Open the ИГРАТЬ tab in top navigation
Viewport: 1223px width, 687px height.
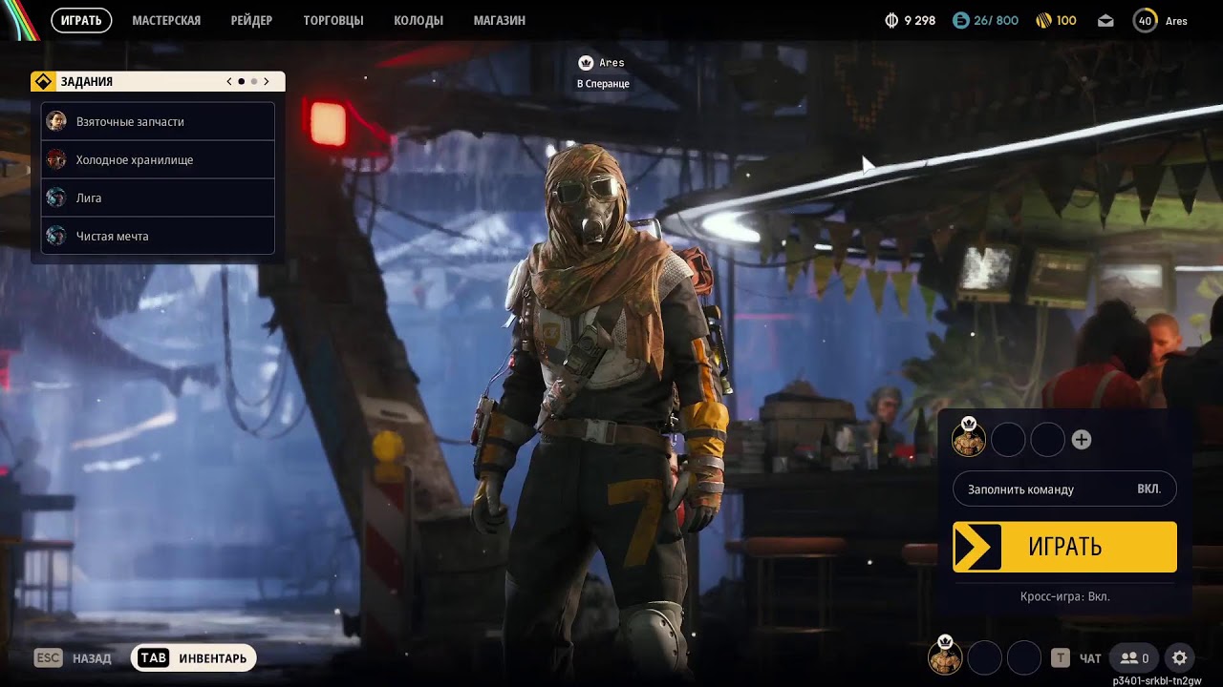[81, 20]
